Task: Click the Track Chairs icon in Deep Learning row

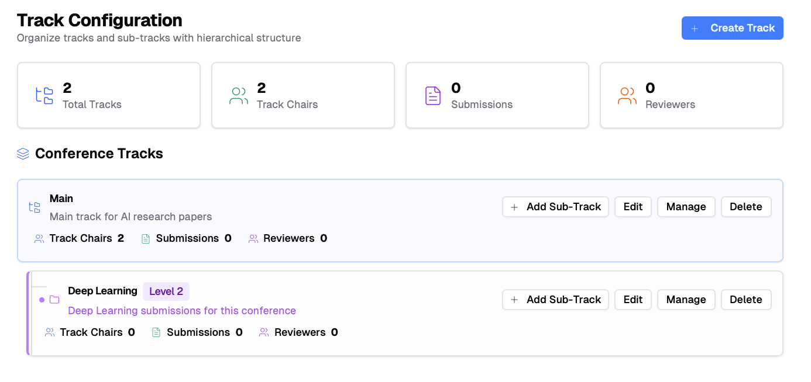Action: [x=50, y=332]
